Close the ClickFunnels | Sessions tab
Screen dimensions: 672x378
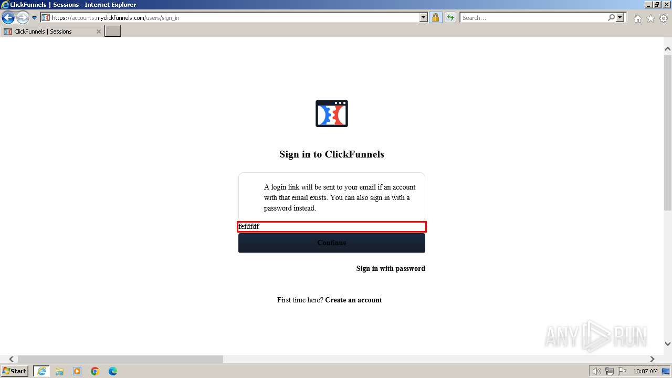98,31
